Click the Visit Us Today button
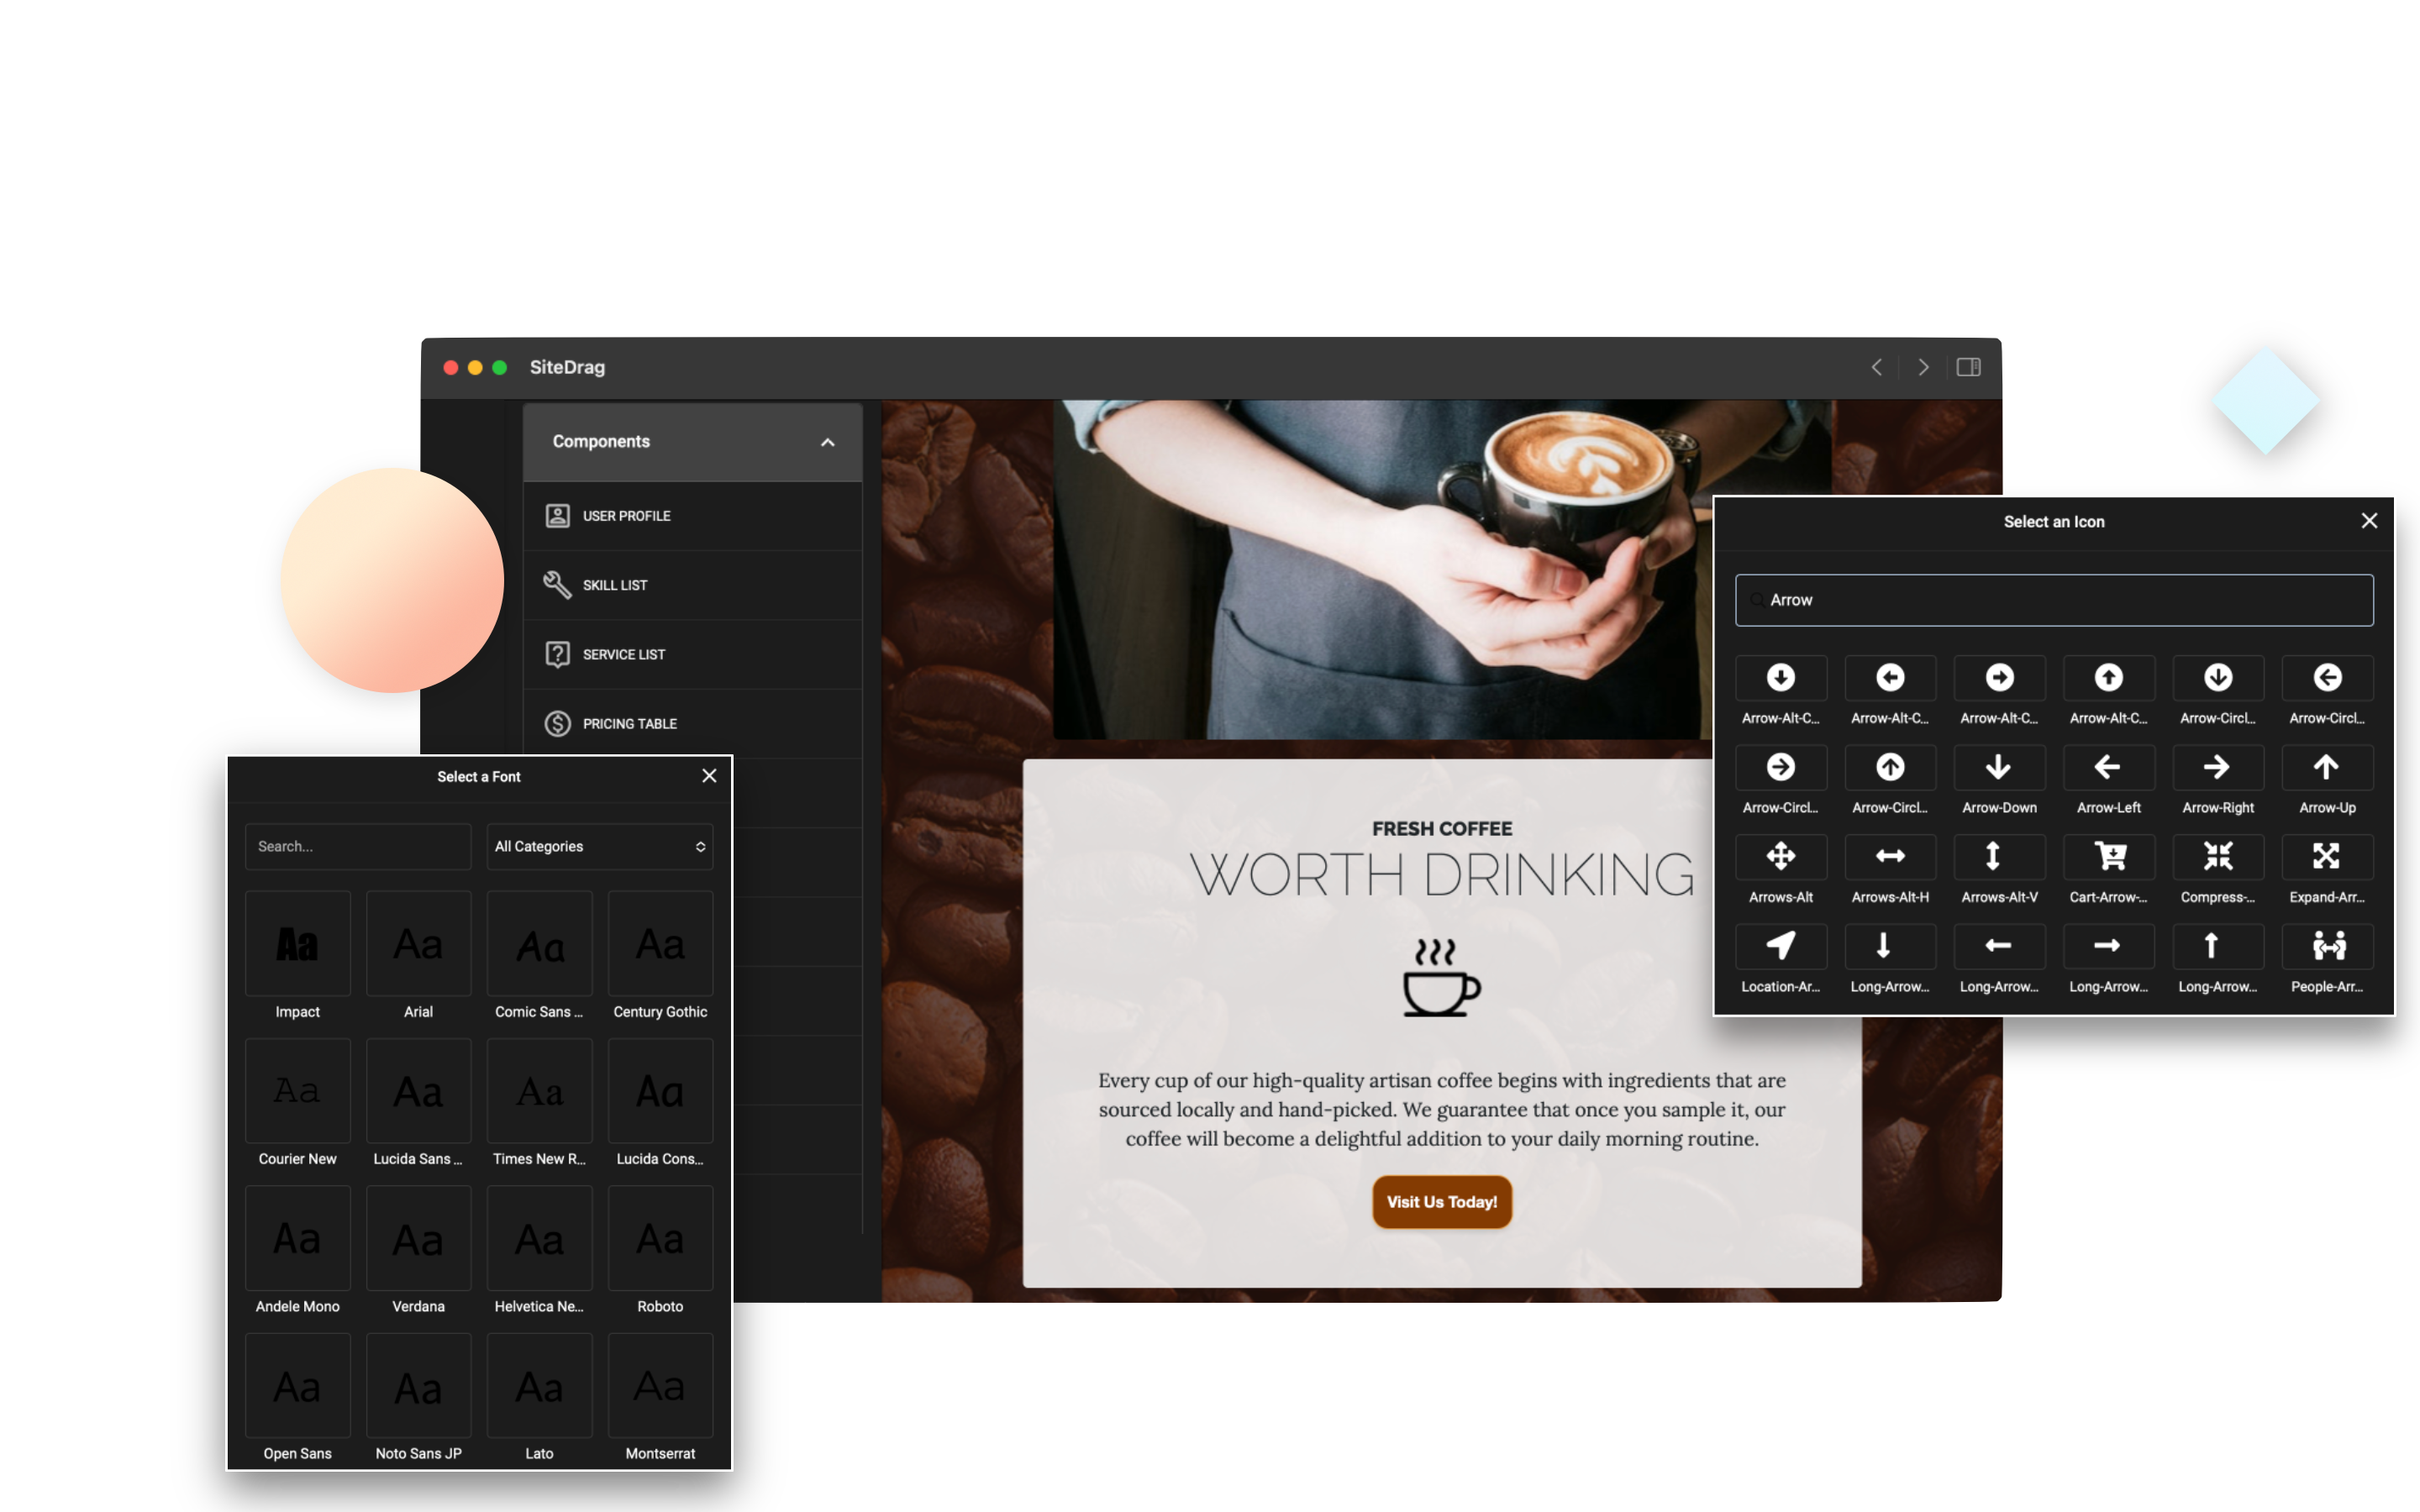The height and width of the screenshot is (1512, 2420). point(1441,1202)
